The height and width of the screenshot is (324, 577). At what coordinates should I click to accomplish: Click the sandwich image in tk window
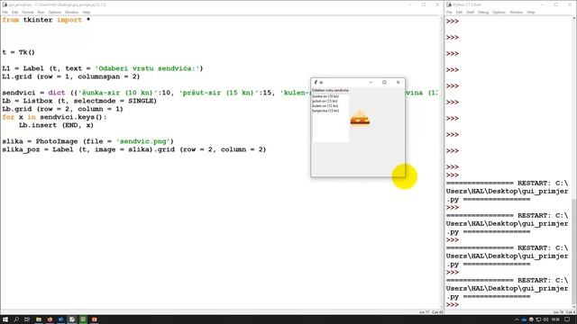(x=360, y=119)
